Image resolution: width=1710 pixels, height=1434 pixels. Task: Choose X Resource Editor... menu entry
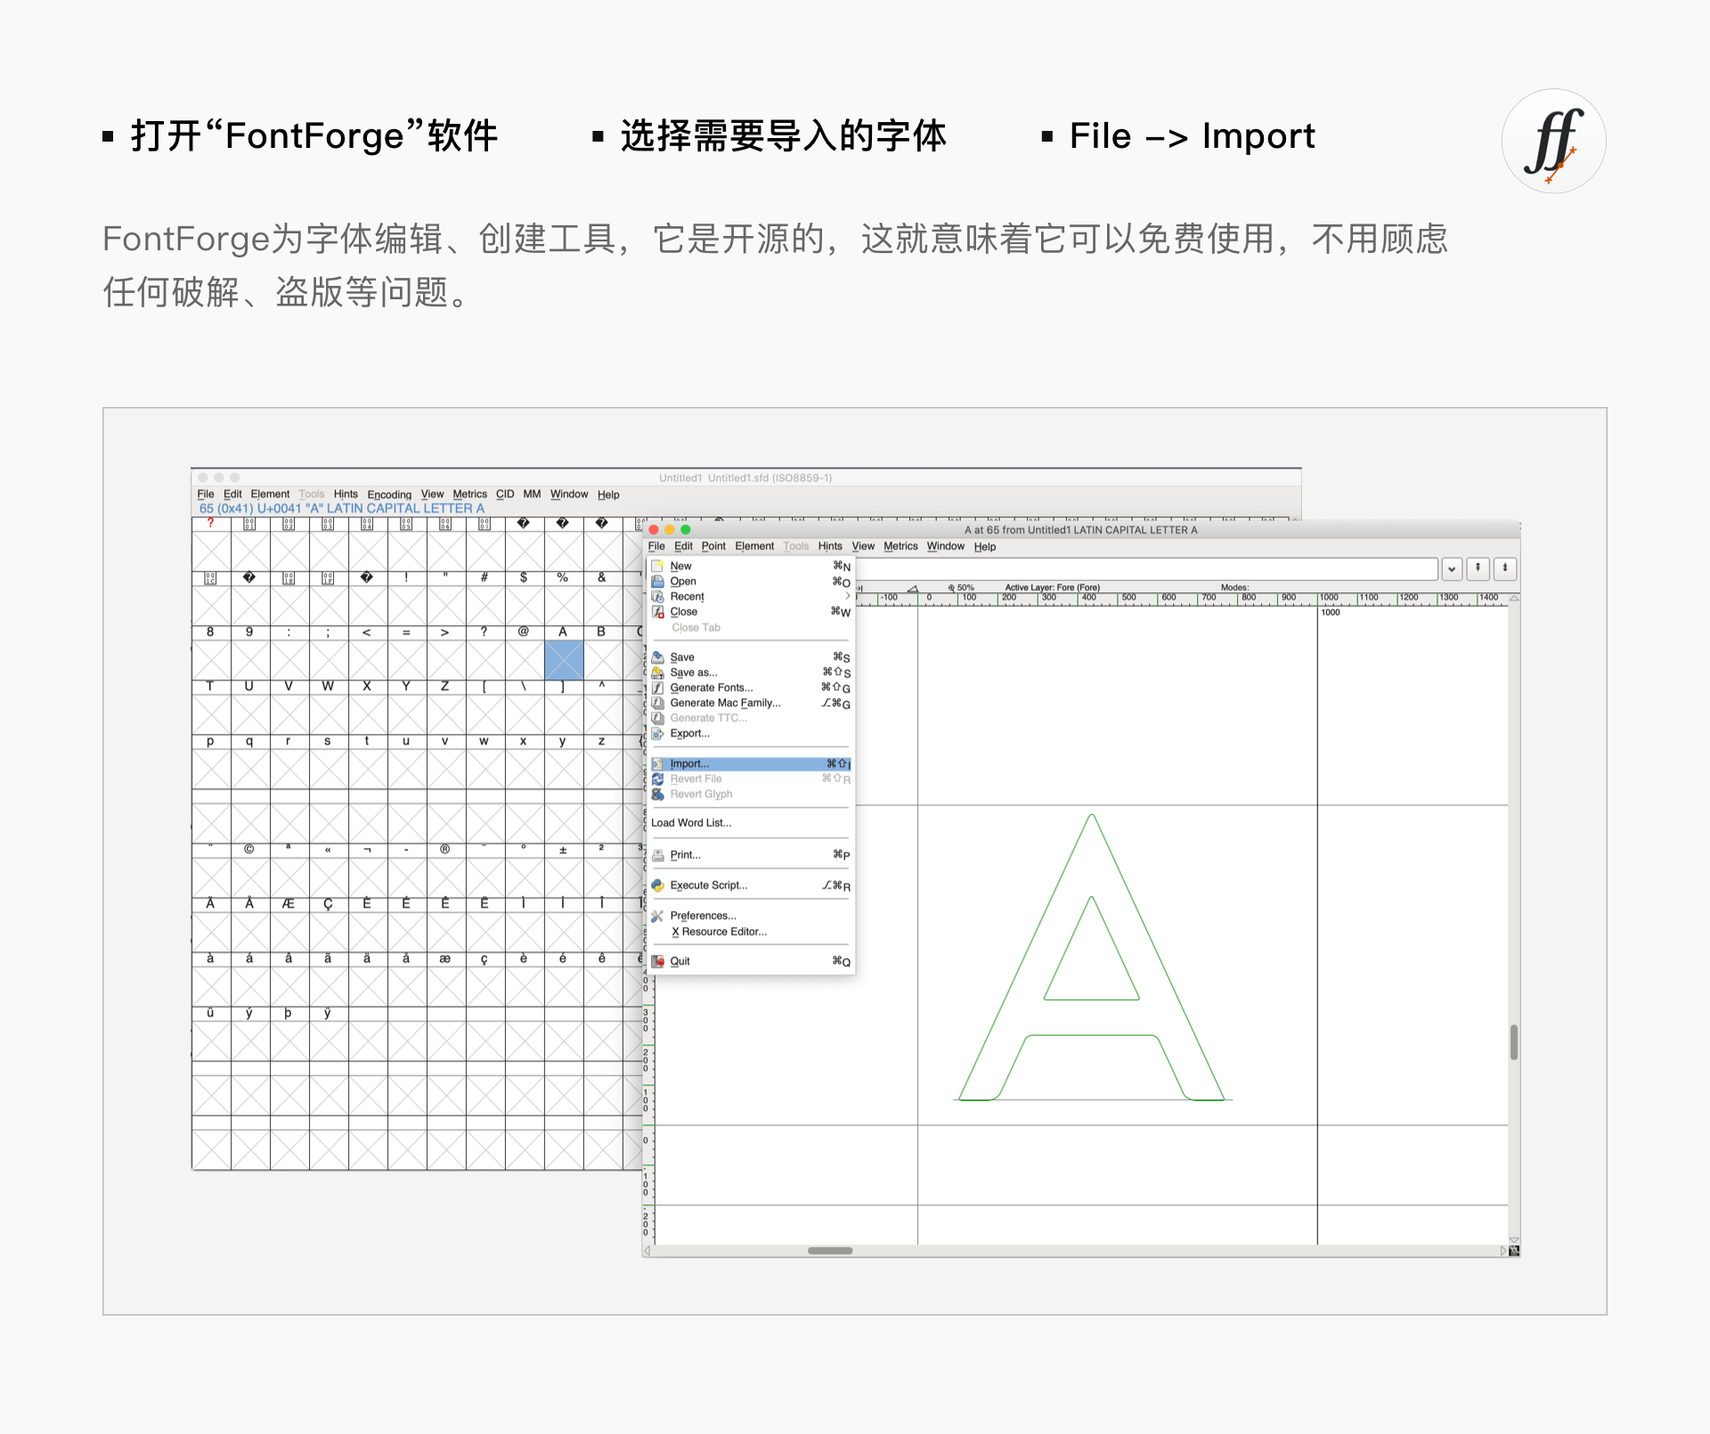coord(749,932)
